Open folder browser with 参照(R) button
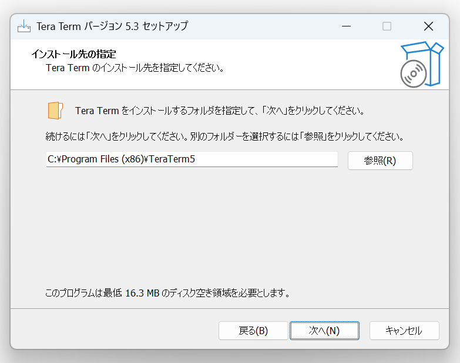 [x=380, y=161]
